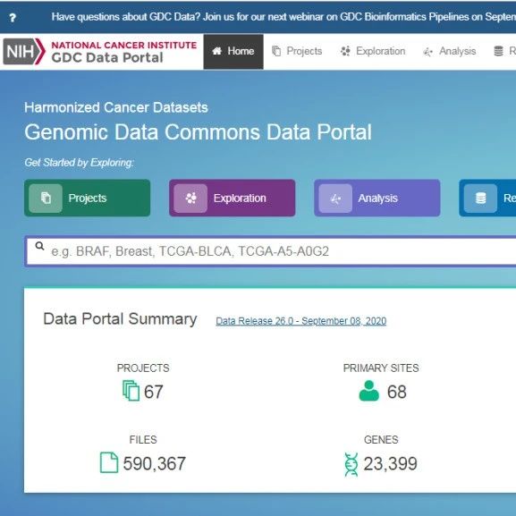
Task: Click the Primary Sites person icon
Action: [369, 391]
